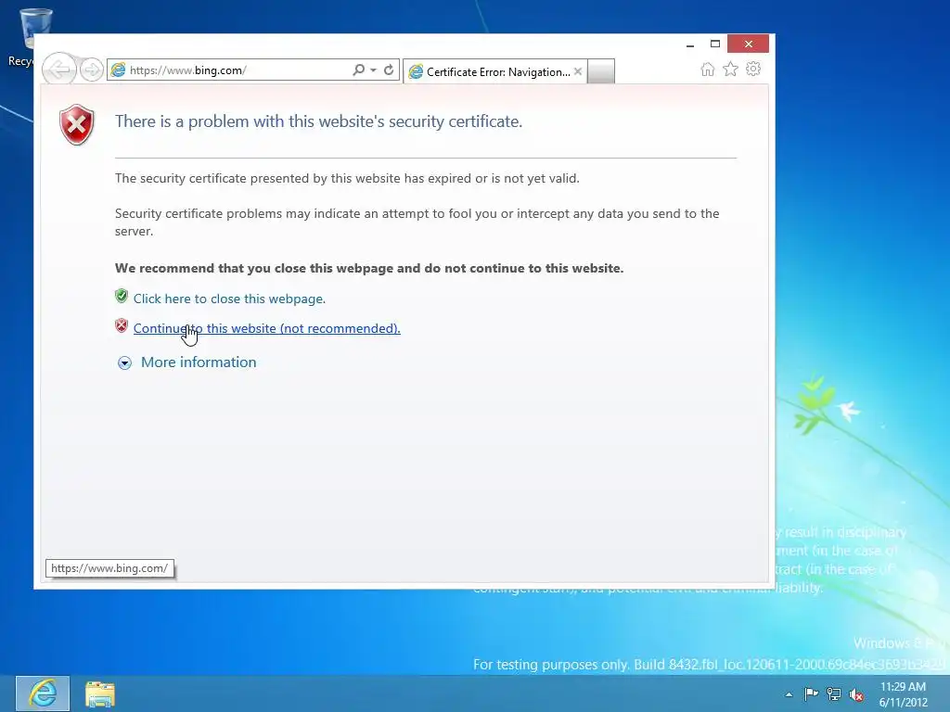The image size is (950, 712).
Task: Open Favorites star icon
Action: [731, 69]
